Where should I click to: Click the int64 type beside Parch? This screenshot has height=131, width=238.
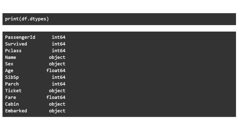tap(59, 84)
